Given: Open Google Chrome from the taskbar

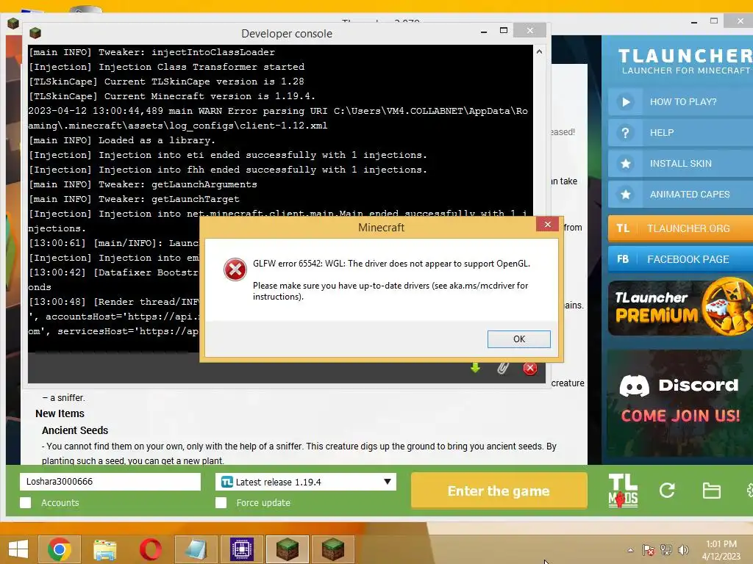Looking at the screenshot, I should [x=59, y=549].
